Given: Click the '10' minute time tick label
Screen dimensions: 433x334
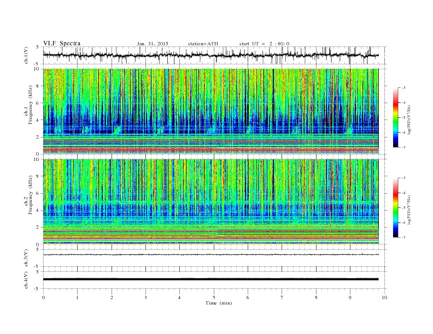Looking at the screenshot, I should click(384, 297).
